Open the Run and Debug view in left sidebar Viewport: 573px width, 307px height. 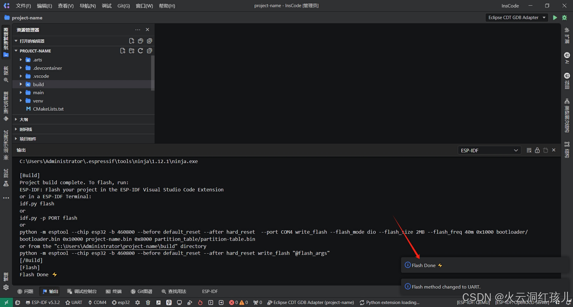coord(6,145)
